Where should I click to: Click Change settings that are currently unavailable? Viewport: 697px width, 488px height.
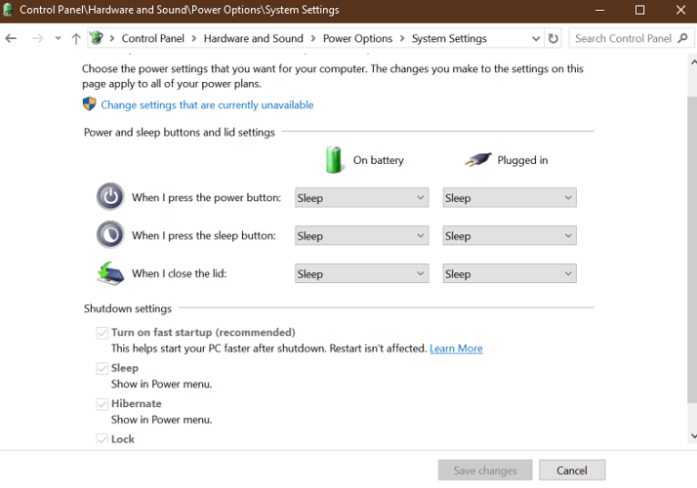click(207, 104)
